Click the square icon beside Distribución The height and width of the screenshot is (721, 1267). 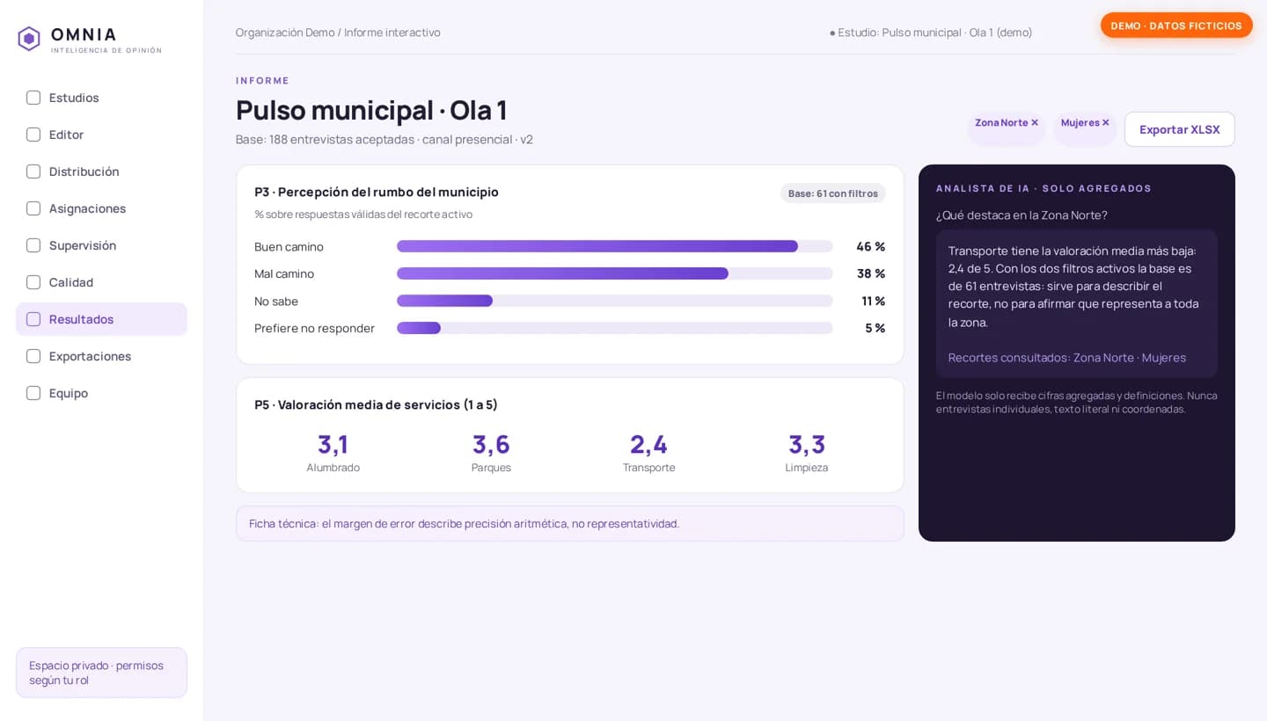click(x=33, y=171)
